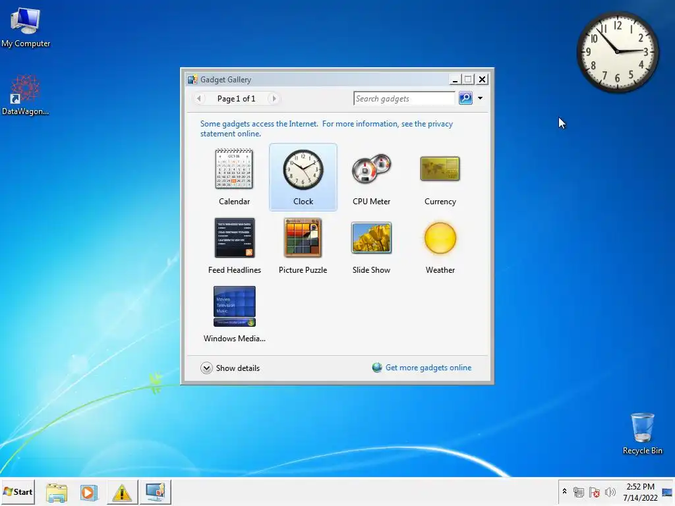Viewport: 675px width, 506px height.
Task: Select the Clock gadget icon
Action: tap(303, 169)
